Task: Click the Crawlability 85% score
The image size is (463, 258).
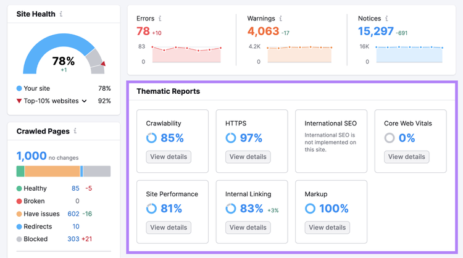Action: 172,138
